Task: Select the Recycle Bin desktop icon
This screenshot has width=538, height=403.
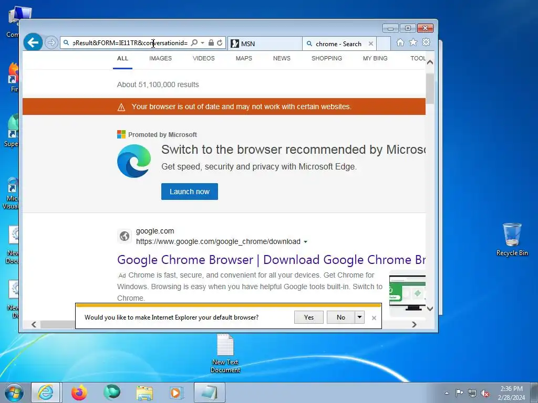Action: 512,239
